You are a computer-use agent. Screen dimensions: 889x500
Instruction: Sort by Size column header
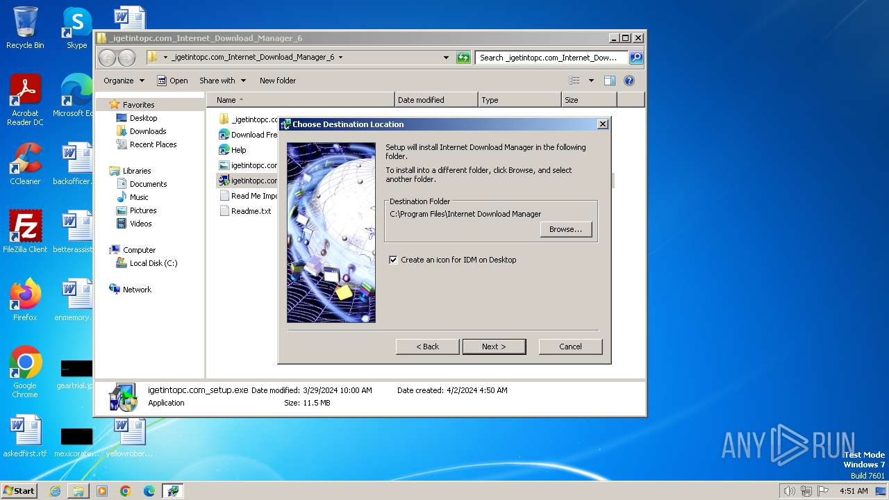pos(589,100)
